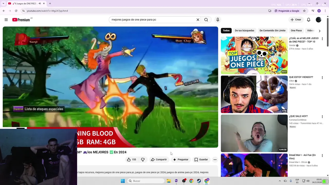Viewport: 329px width, 185px height.
Task: Open File Explorer from taskbar
Action: tap(169, 181)
